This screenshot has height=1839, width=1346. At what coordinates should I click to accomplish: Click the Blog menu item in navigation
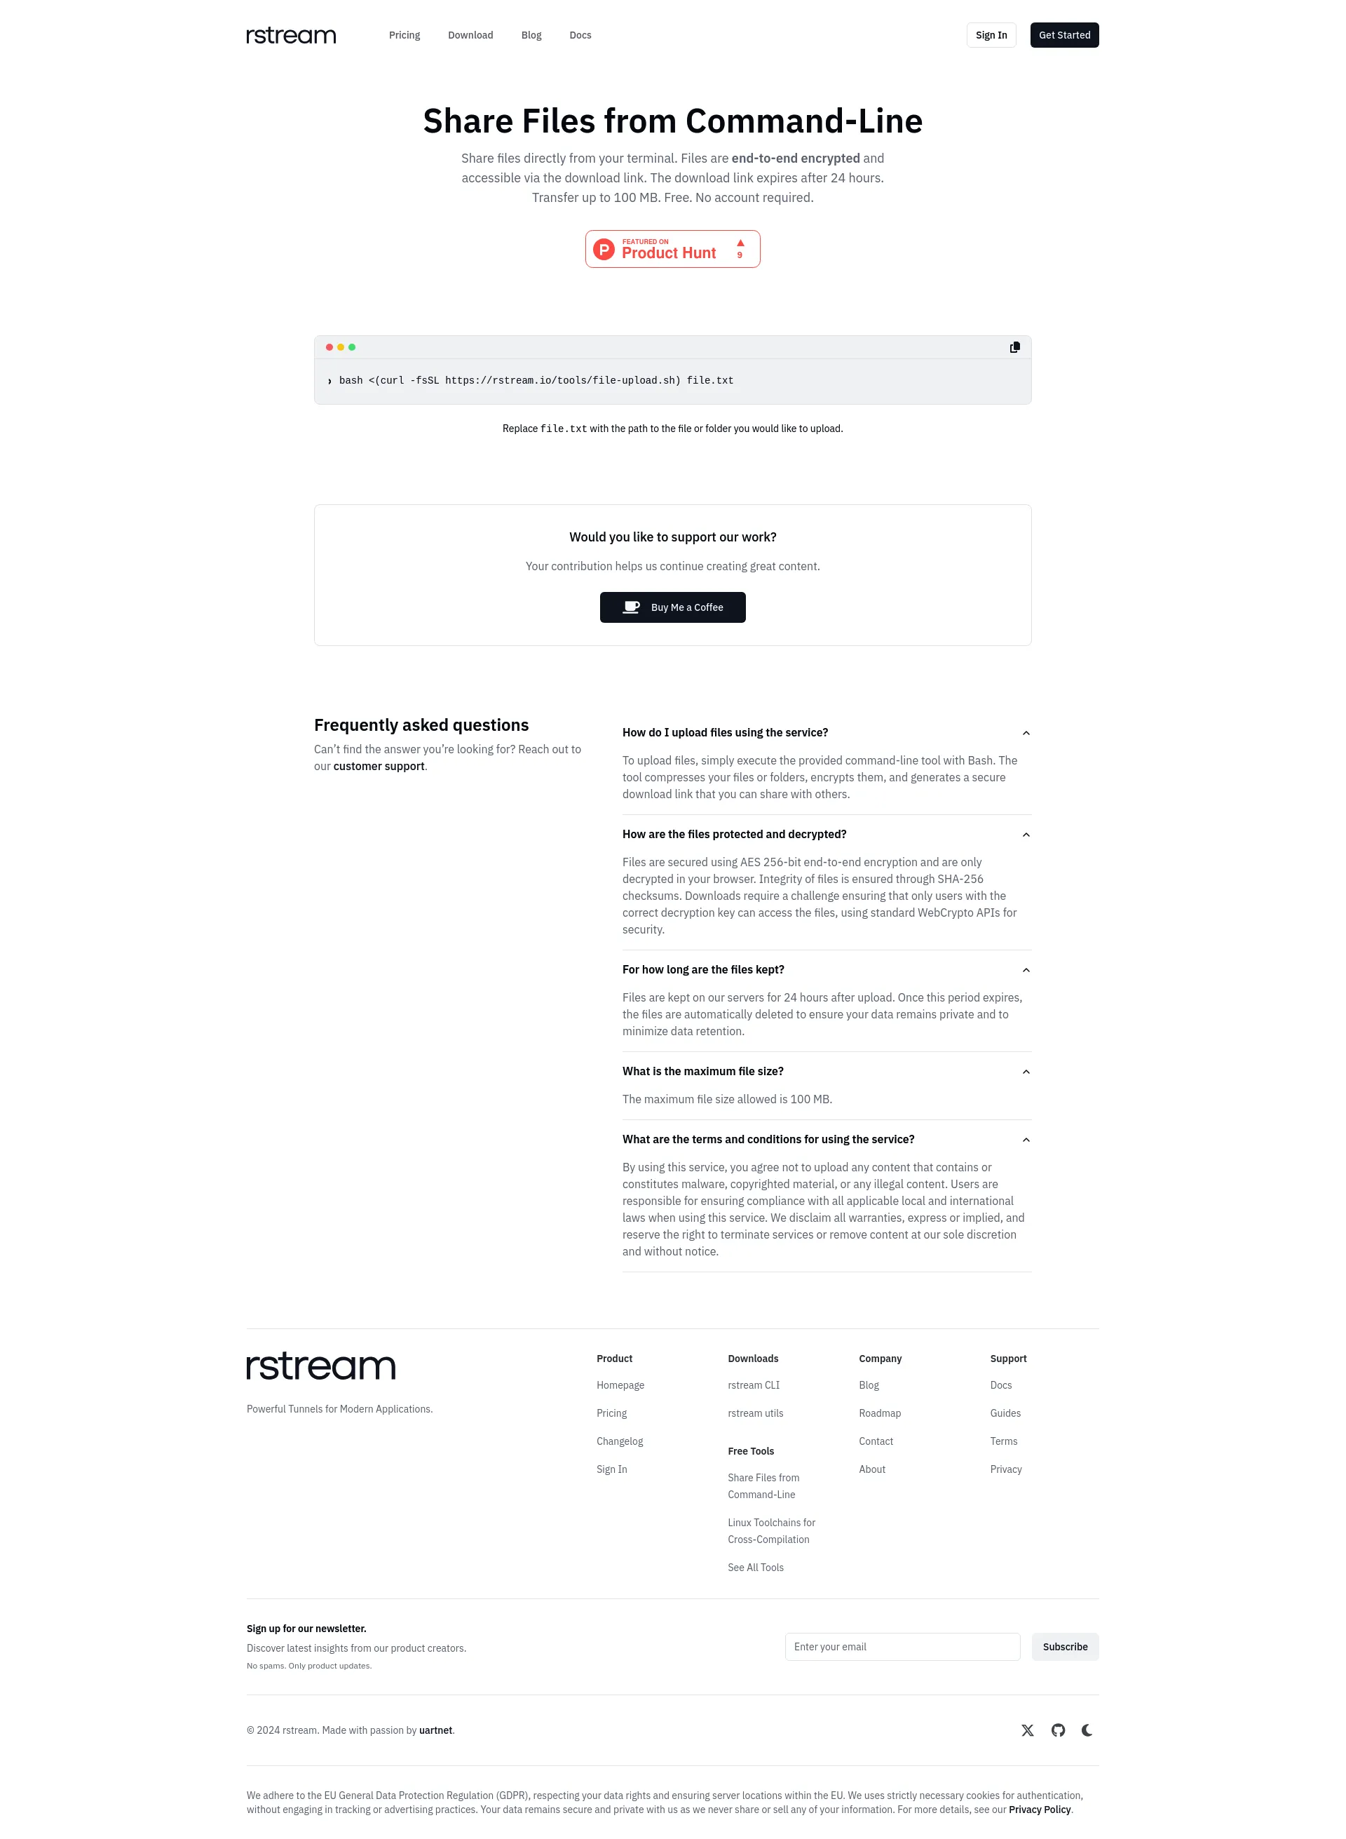click(x=531, y=36)
